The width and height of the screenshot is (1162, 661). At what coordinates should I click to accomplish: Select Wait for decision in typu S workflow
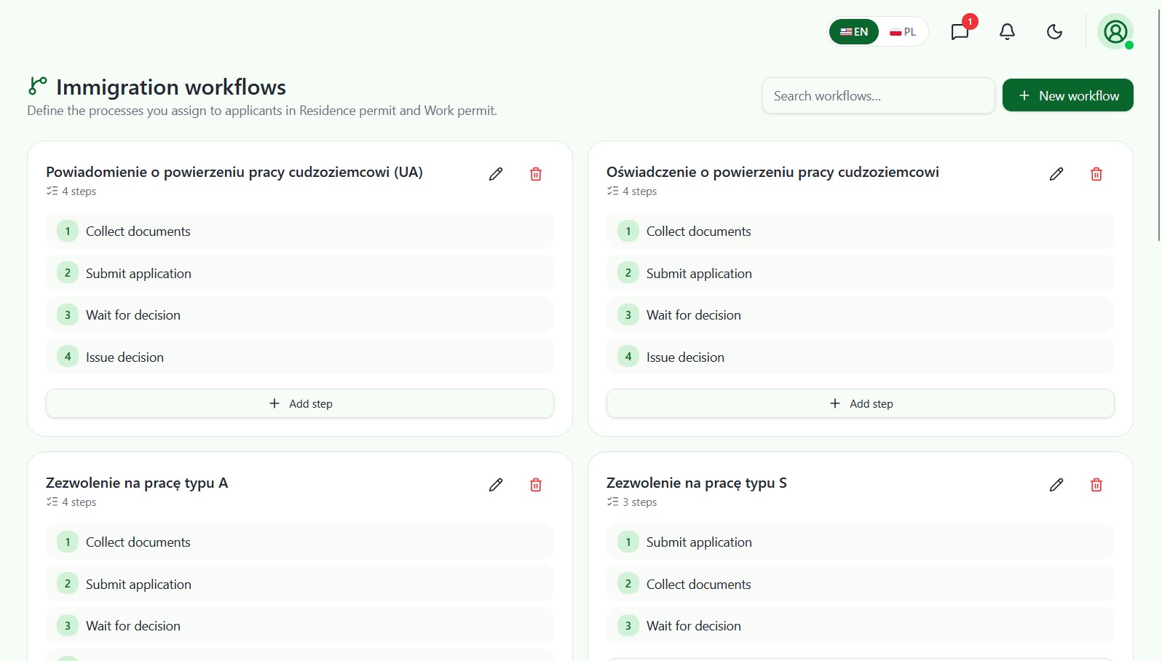(861, 626)
